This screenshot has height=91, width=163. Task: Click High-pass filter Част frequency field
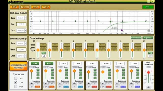pyautogui.click(x=21, y=24)
